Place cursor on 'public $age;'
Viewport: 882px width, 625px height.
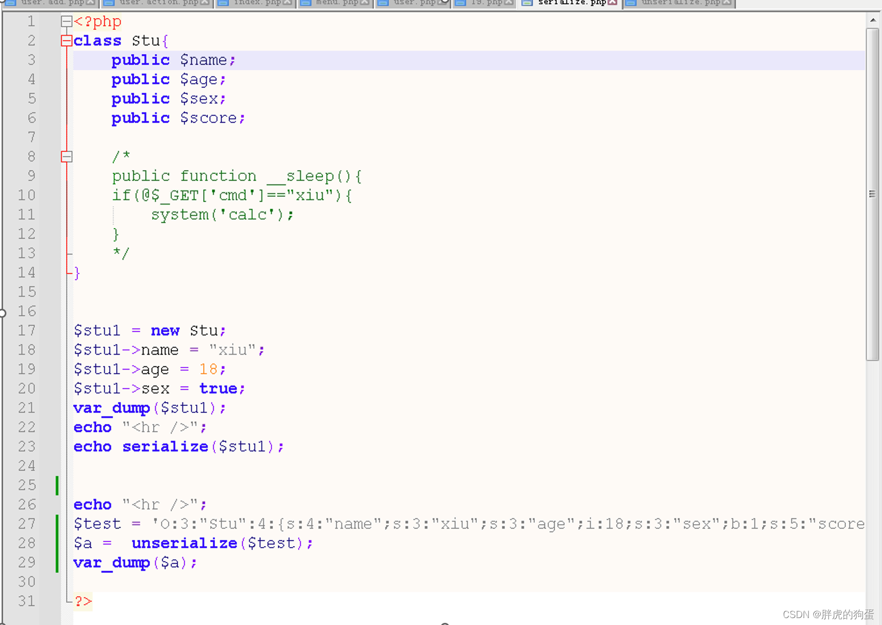[169, 79]
